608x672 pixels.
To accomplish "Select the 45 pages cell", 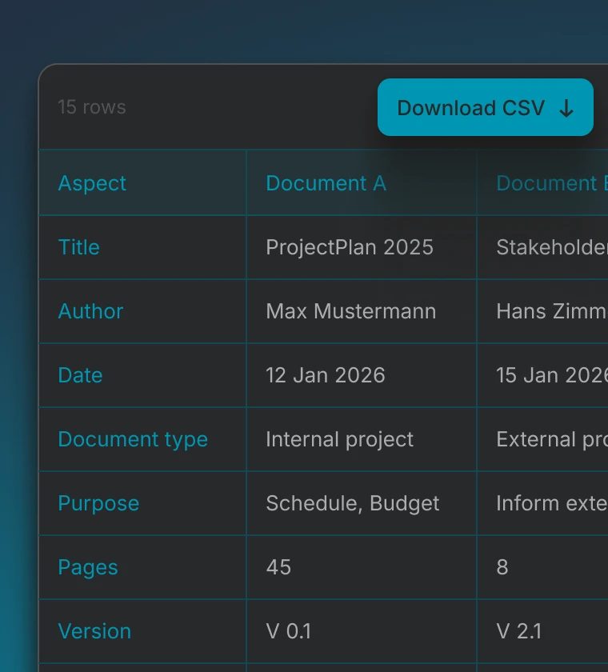I will click(278, 567).
